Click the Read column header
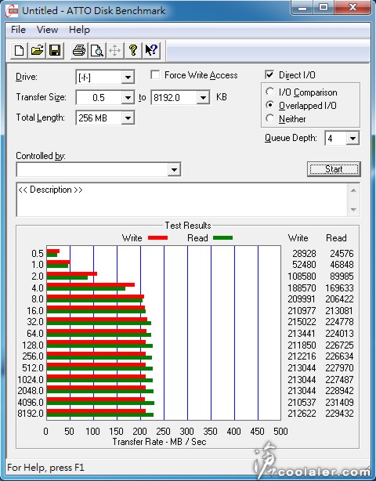Screen dimensions: 376x481 pos(336,237)
